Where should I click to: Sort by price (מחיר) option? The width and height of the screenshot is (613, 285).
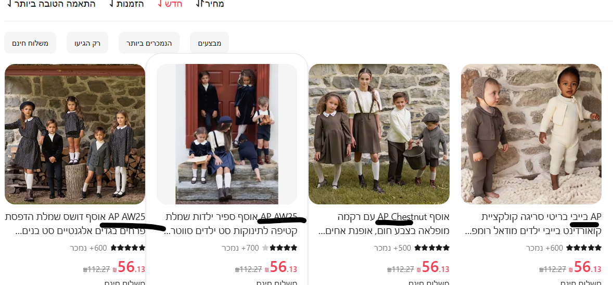pos(210,4)
